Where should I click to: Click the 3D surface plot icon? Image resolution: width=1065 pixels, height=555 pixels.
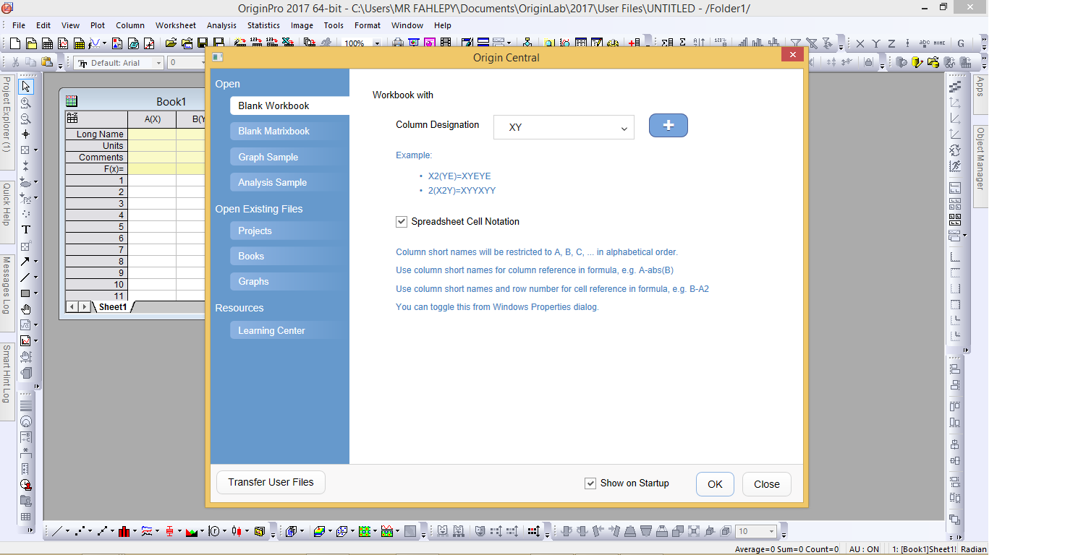point(318,531)
